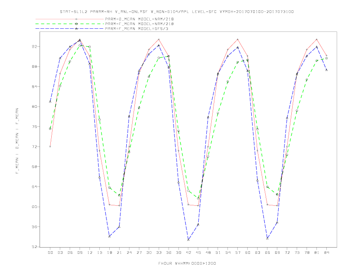Viewport: 356px width, 275px height.
Task: Click the red solid legend line sample
Action: (x=70, y=19)
